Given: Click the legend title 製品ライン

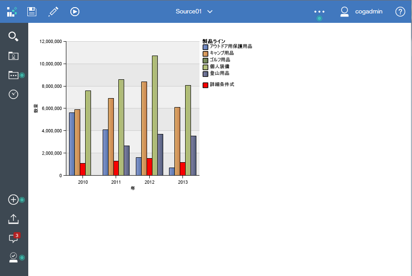Looking at the screenshot, I should coord(214,41).
